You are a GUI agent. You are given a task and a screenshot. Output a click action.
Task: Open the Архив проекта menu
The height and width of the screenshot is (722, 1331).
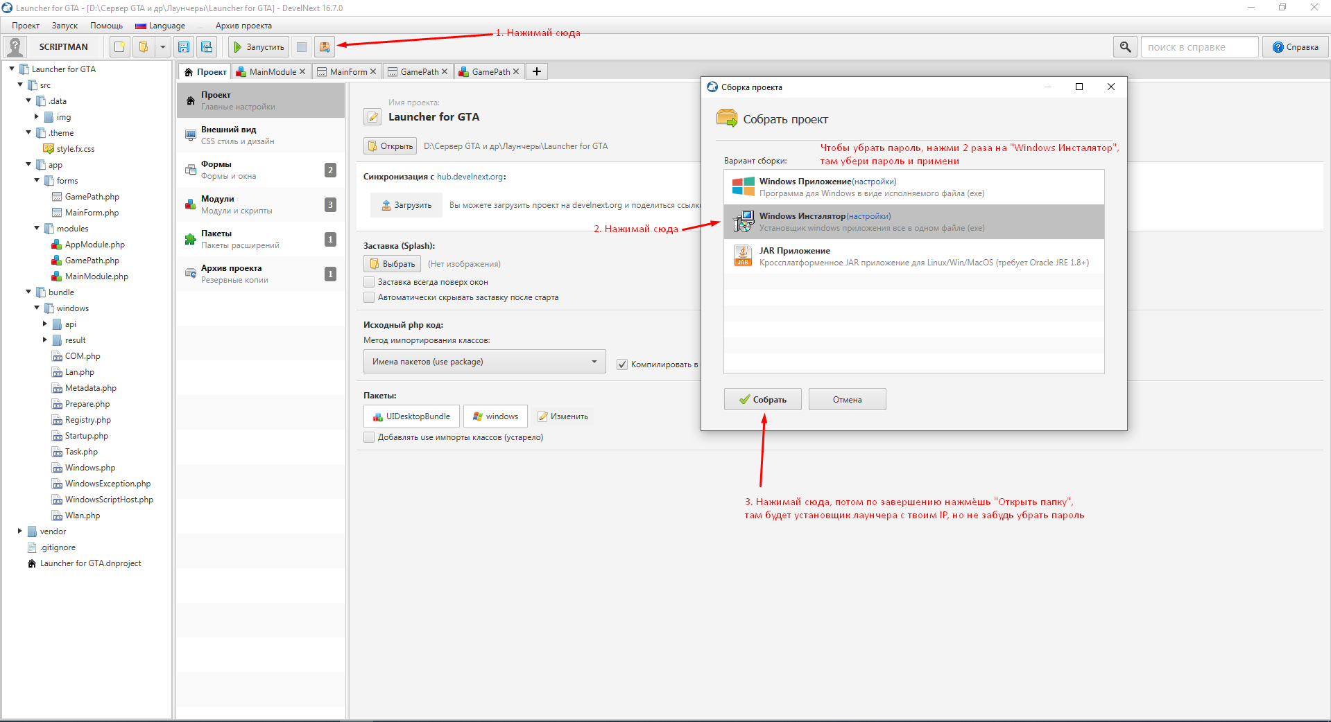coord(243,26)
